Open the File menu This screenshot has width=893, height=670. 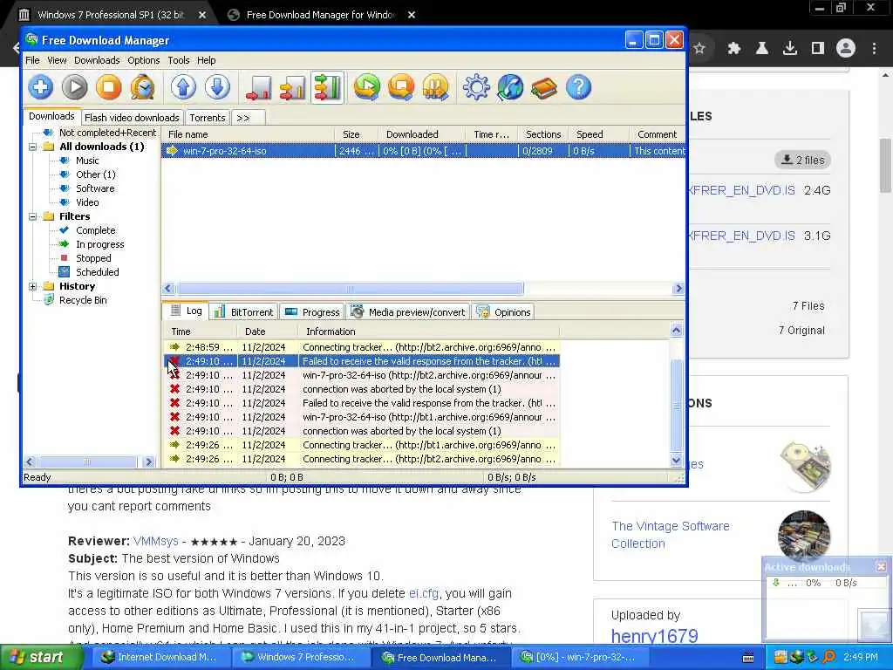pyautogui.click(x=32, y=60)
